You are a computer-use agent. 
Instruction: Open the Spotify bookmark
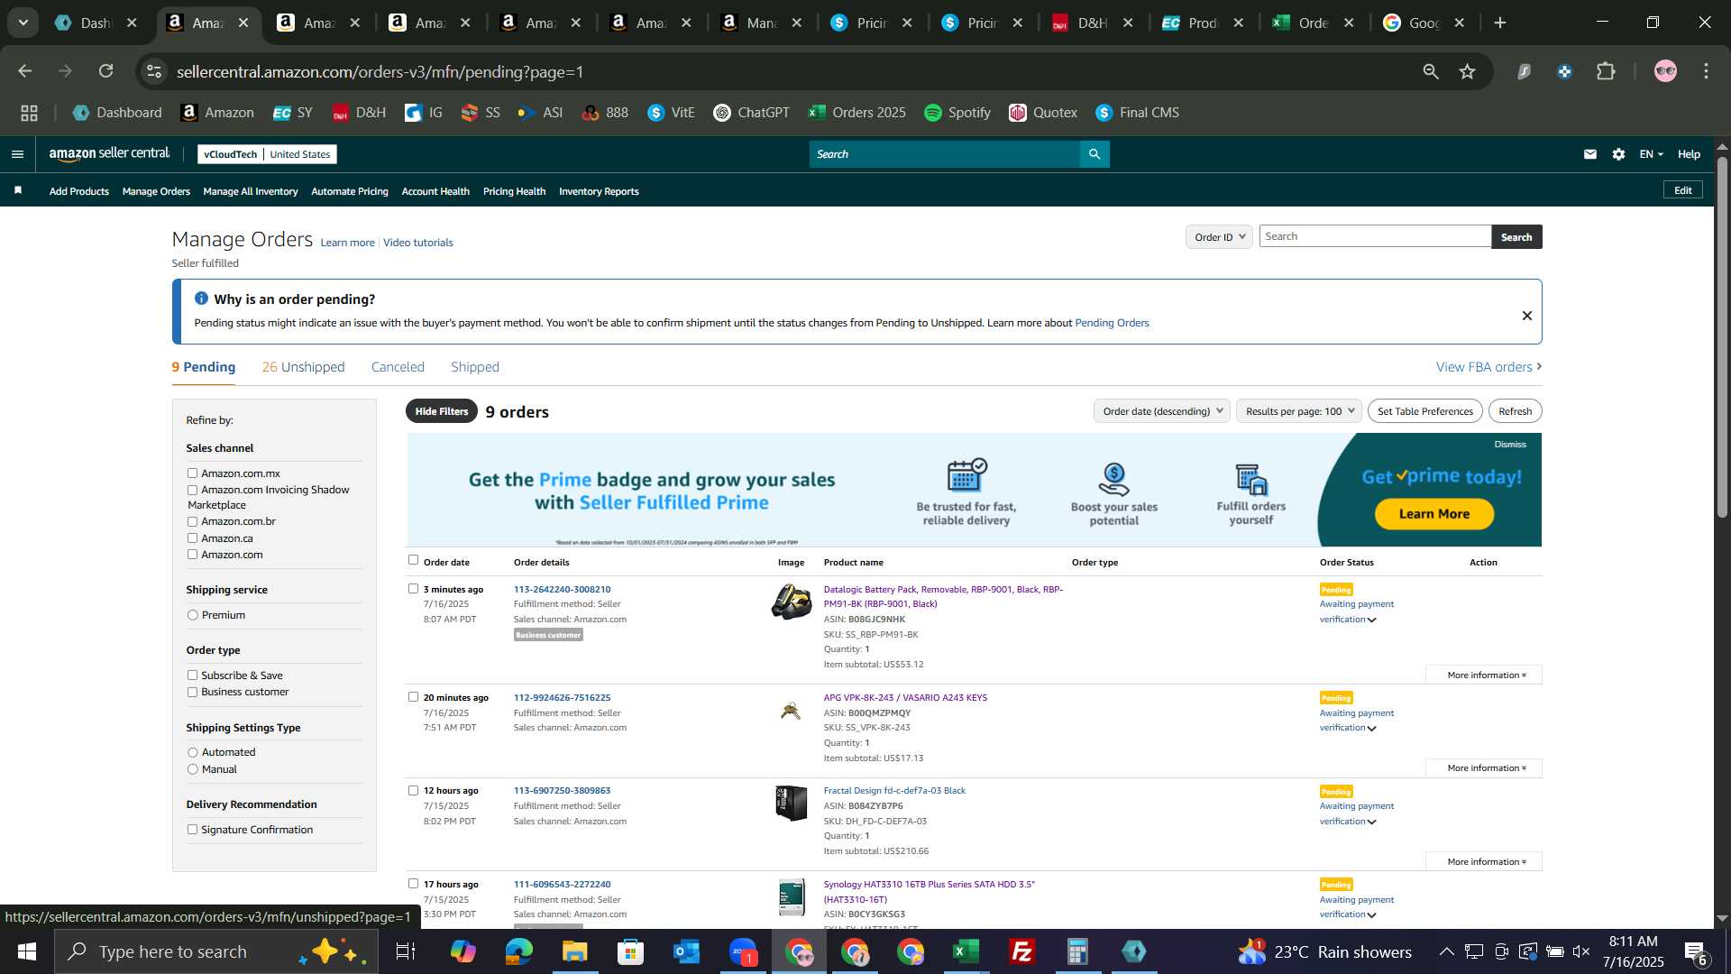[x=957, y=113]
